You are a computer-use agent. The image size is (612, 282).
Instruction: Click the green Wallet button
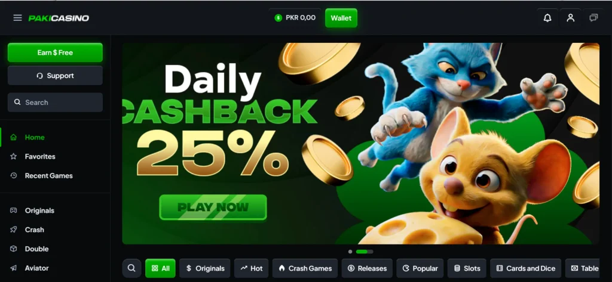point(341,18)
